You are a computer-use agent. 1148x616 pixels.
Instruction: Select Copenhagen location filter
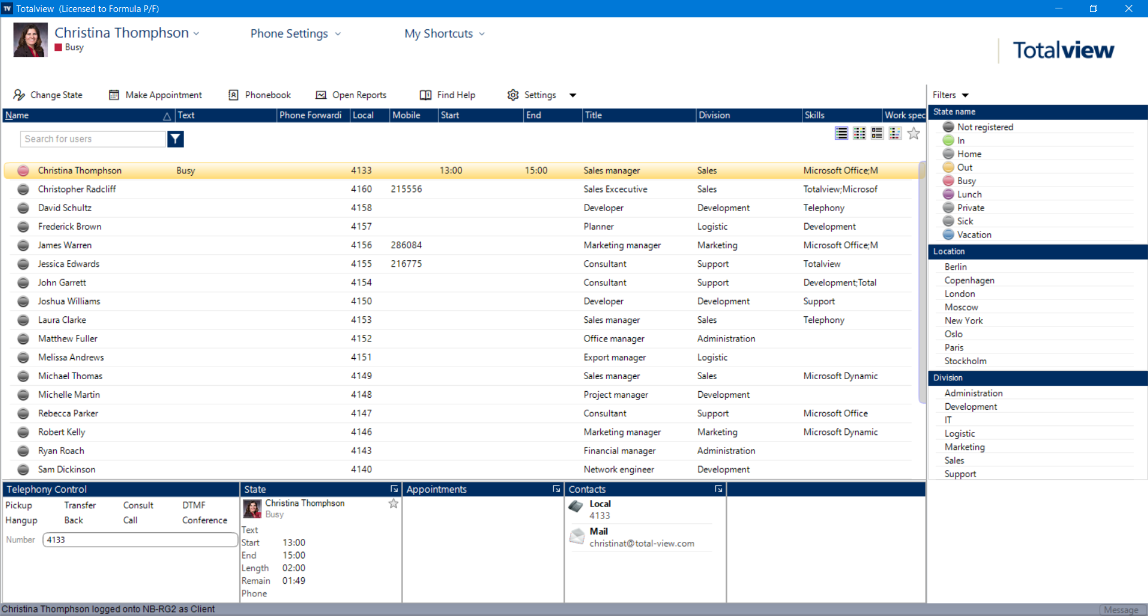[x=969, y=280]
